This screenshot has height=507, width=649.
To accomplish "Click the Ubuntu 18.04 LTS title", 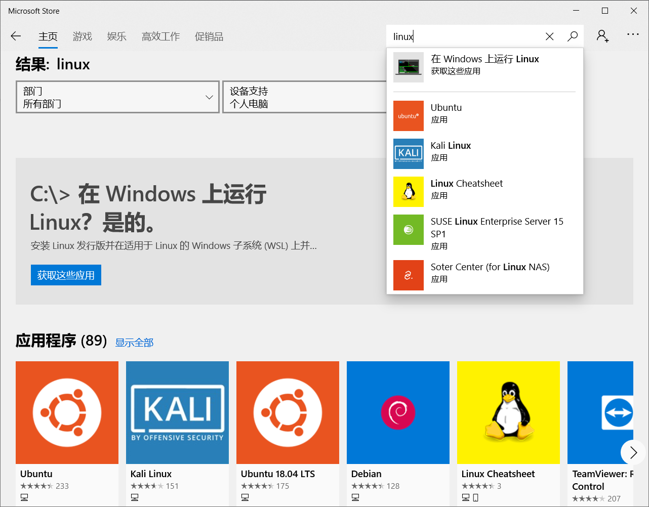I will 278,474.
